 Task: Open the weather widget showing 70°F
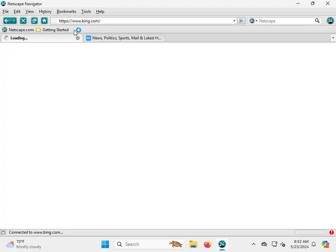coord(24,244)
